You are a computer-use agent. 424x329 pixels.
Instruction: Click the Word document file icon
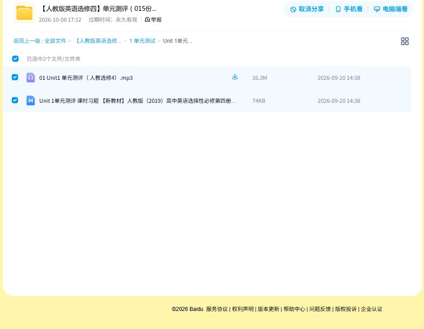coord(31,101)
